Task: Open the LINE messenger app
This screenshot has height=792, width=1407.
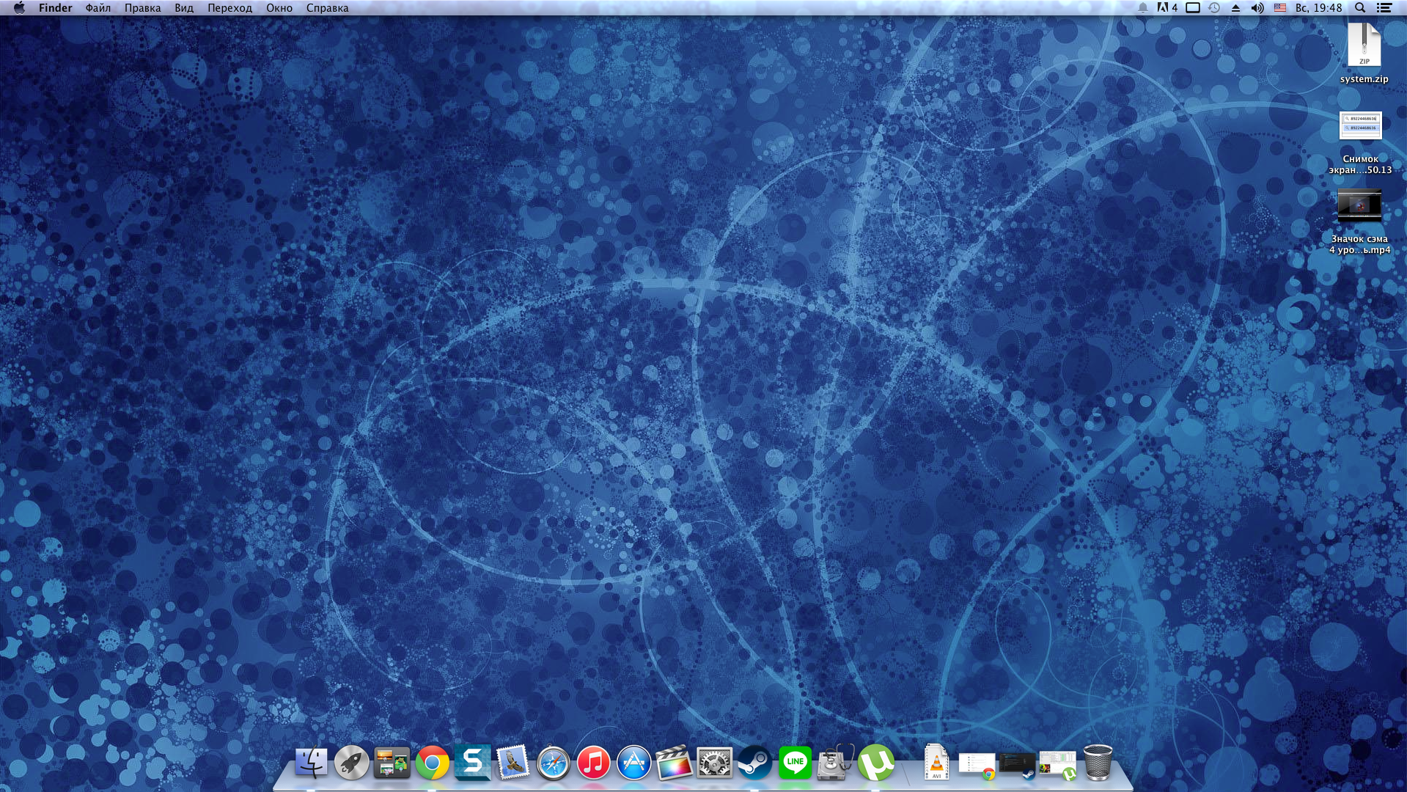Action: point(795,763)
